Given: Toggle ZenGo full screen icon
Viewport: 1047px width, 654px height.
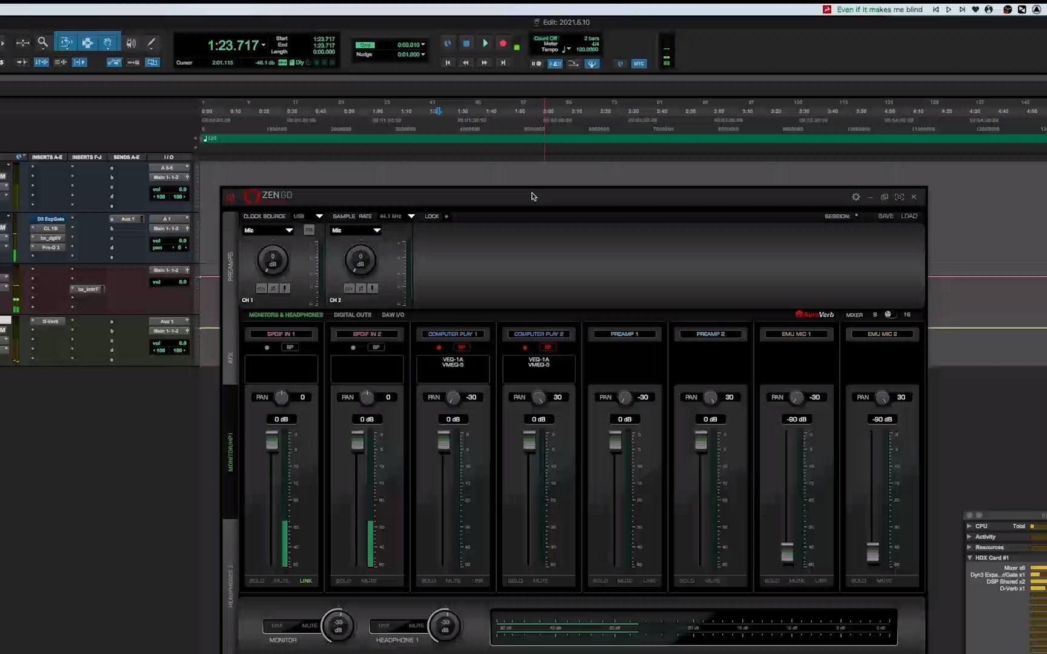Looking at the screenshot, I should pos(899,197).
